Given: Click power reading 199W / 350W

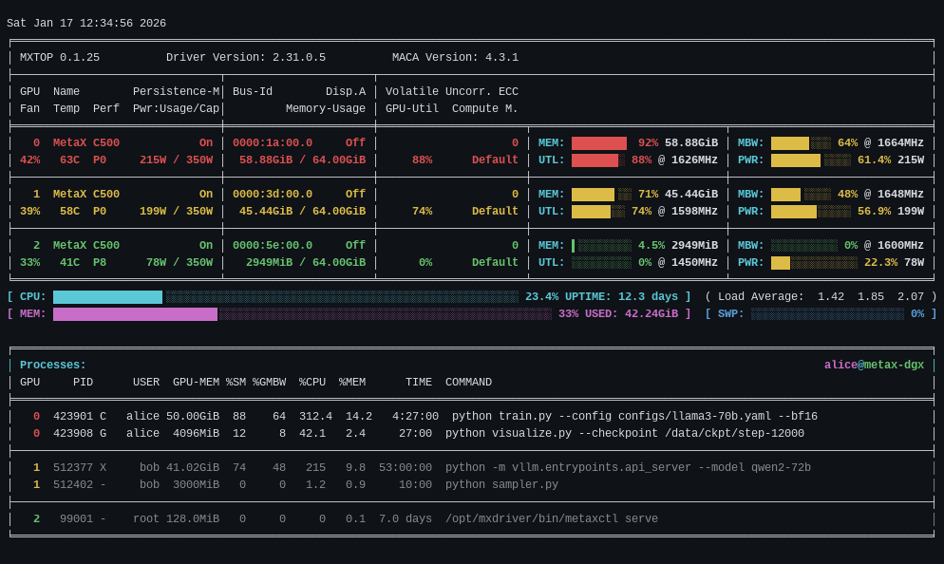Looking at the screenshot, I should pos(176,211).
